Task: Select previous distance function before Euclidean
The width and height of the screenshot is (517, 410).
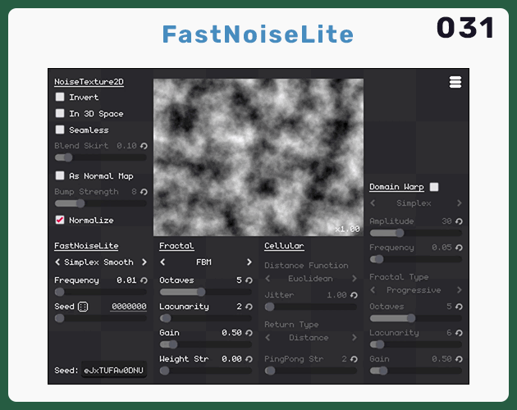Action: [268, 279]
